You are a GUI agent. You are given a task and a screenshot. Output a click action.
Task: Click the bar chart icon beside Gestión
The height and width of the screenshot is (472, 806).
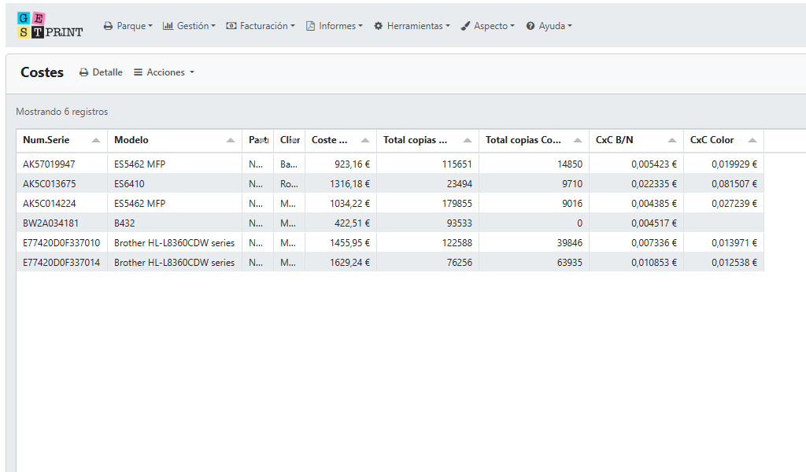pyautogui.click(x=168, y=26)
